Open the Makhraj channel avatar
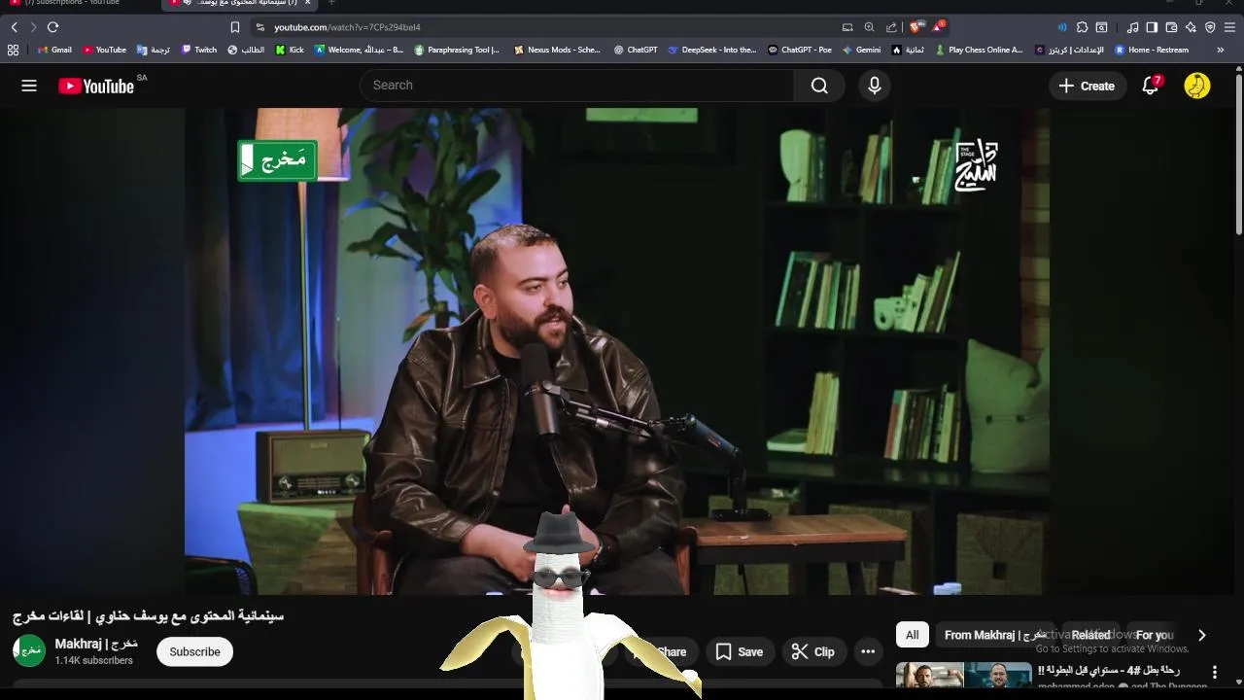The height and width of the screenshot is (700, 1244). pos(29,651)
